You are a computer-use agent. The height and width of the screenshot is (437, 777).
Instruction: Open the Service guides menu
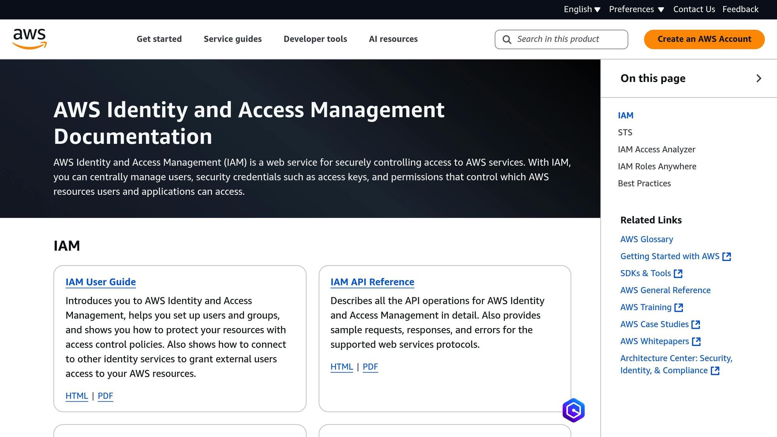(x=233, y=39)
